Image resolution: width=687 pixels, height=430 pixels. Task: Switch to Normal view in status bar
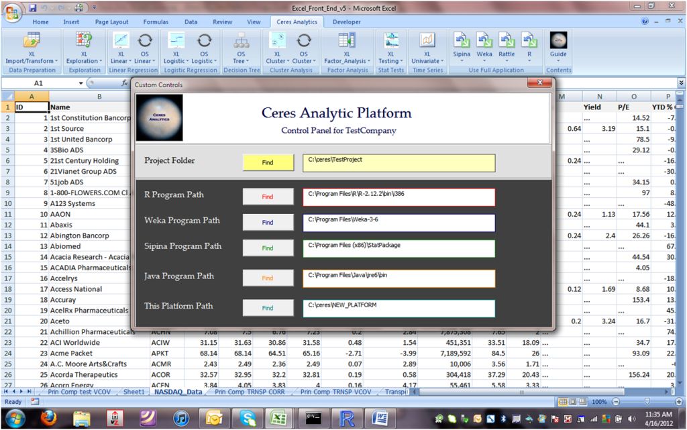click(x=563, y=402)
